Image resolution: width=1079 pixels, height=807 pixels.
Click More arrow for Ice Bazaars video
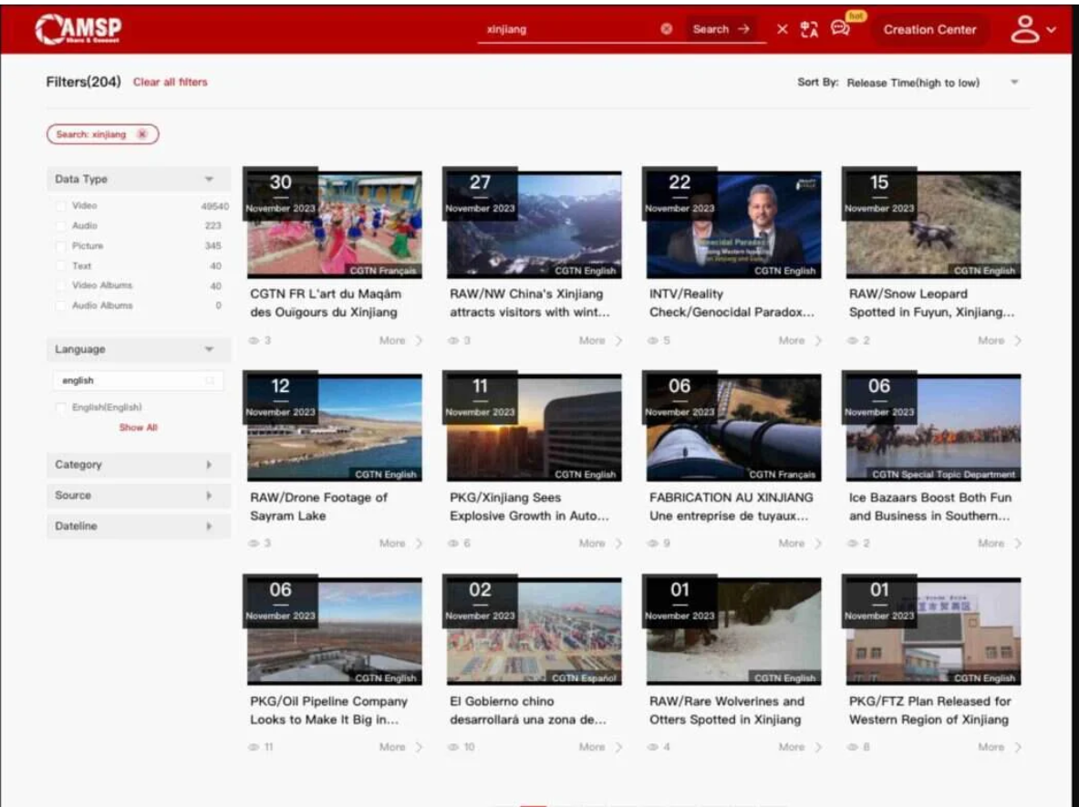(x=1018, y=543)
